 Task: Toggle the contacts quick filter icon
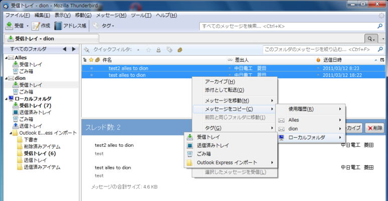159,50
